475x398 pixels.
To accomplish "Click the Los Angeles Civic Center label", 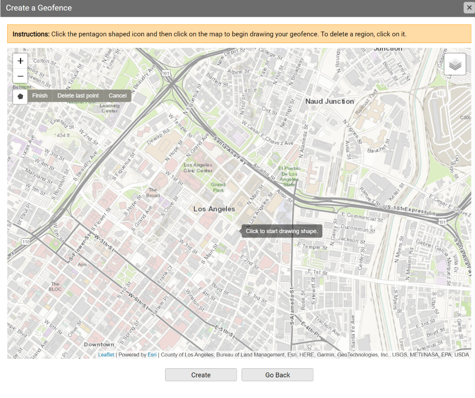I will pos(198,168).
